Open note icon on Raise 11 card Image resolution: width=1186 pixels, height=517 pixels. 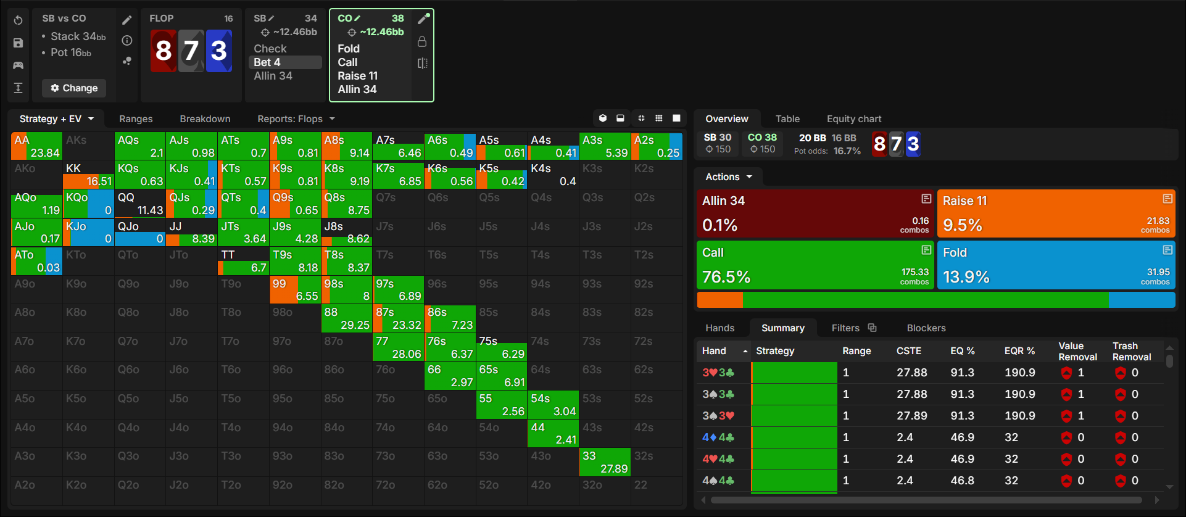tap(1167, 199)
